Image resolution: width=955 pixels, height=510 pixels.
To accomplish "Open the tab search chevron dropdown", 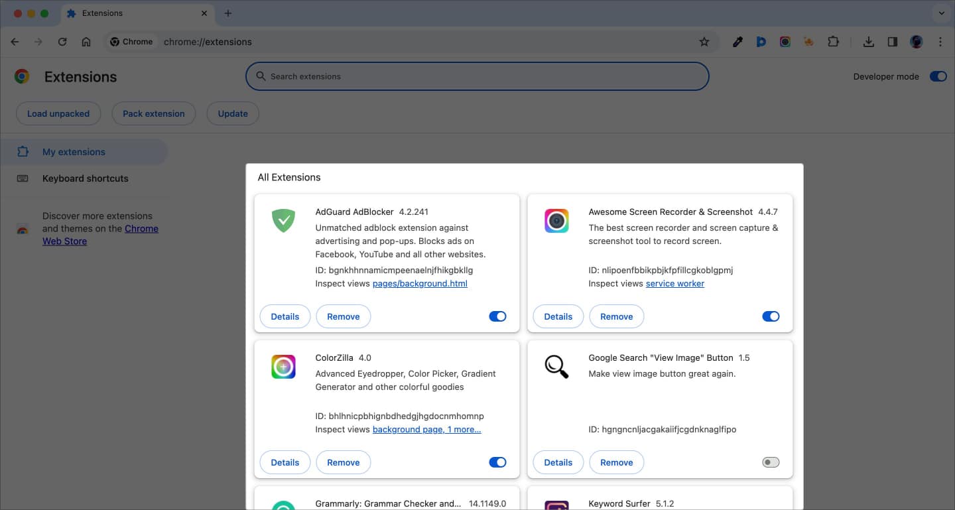I will pyautogui.click(x=941, y=13).
